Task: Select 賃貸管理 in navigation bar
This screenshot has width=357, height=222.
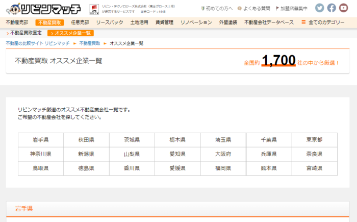Action: click(x=164, y=22)
